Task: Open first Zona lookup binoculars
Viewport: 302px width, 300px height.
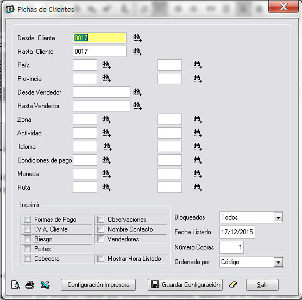Action: (x=106, y=120)
